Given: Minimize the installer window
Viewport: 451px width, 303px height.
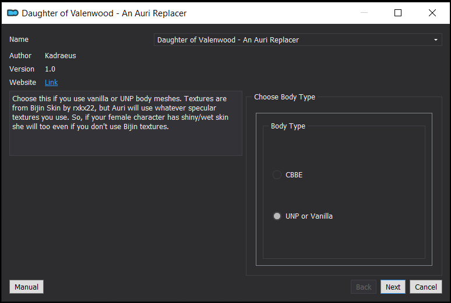Looking at the screenshot, I should (x=364, y=13).
